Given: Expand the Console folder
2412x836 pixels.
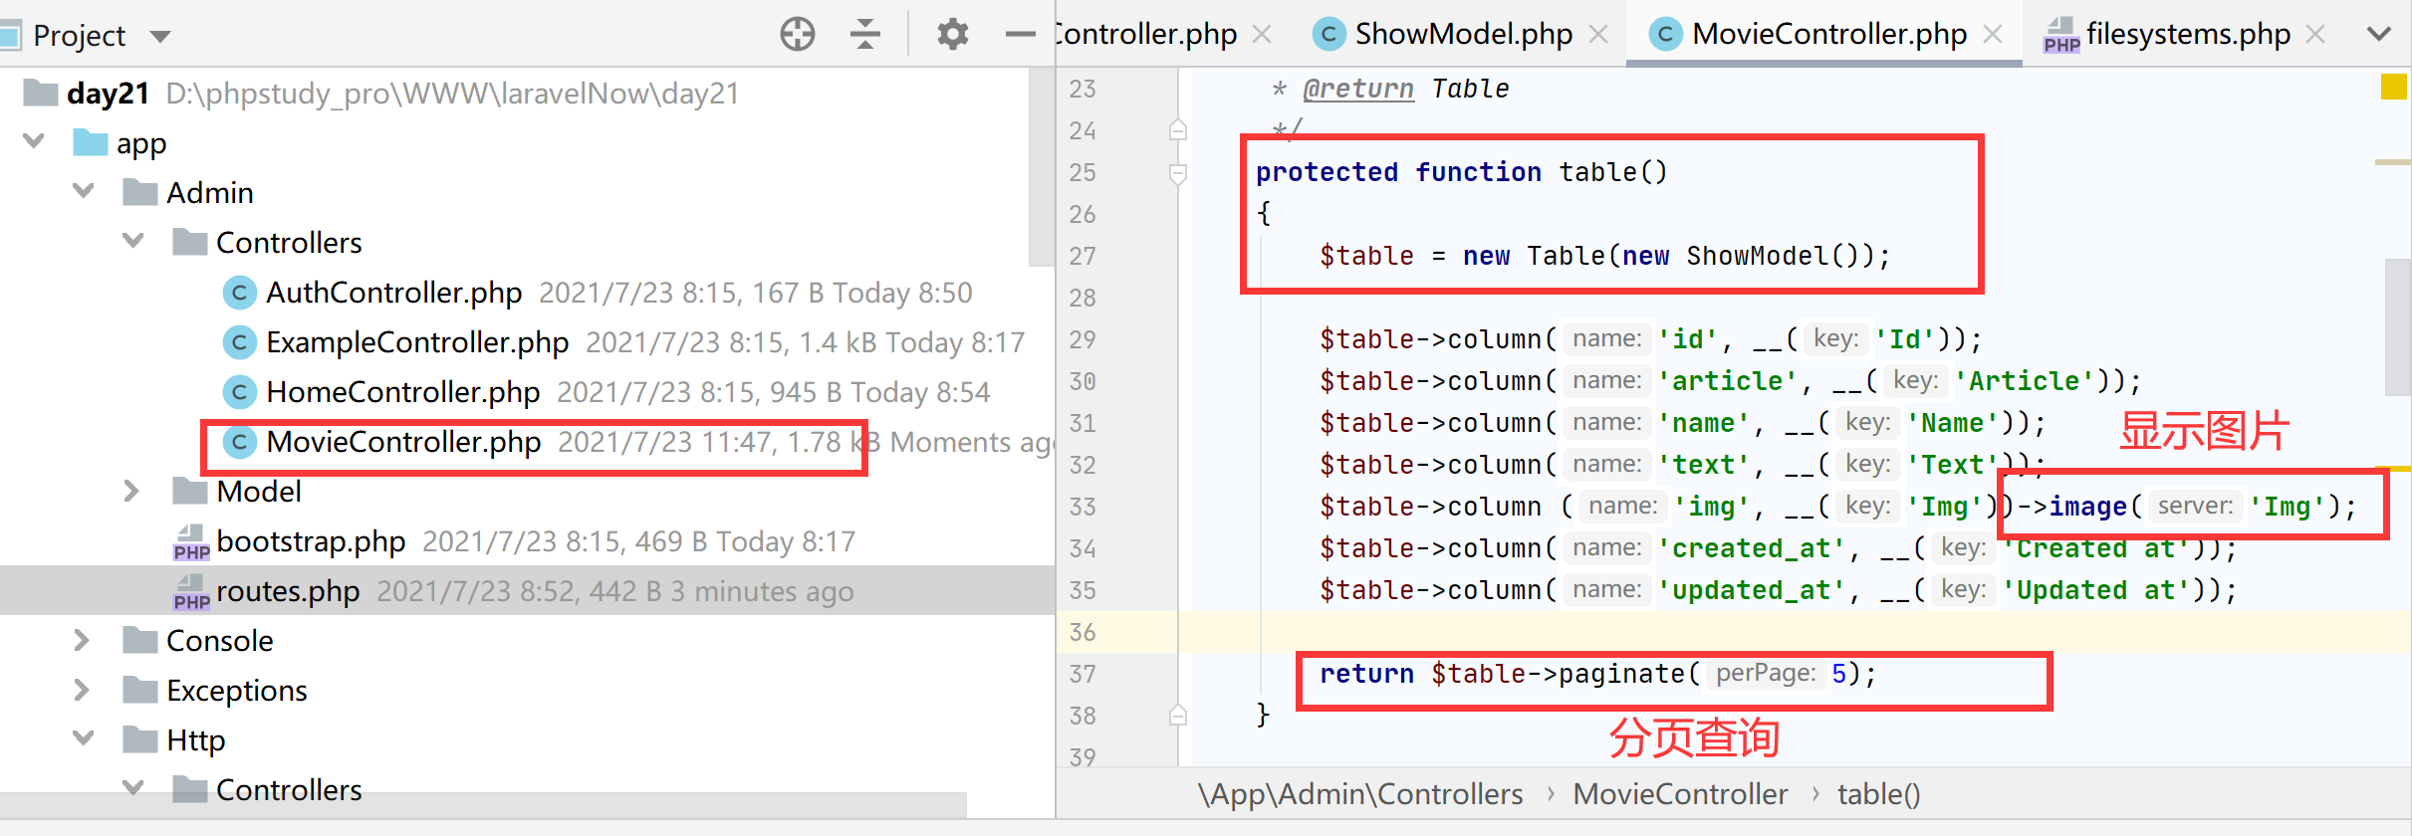Looking at the screenshot, I should [x=82, y=641].
